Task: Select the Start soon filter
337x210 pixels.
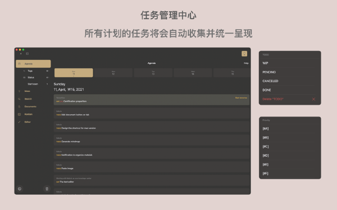Action: [33, 84]
